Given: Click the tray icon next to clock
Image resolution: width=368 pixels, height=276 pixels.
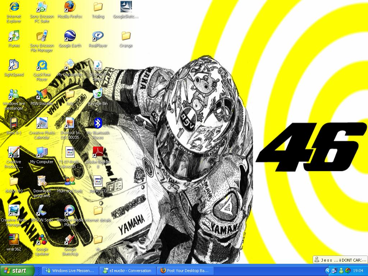Looking at the screenshot, I should pyautogui.click(x=348, y=271).
